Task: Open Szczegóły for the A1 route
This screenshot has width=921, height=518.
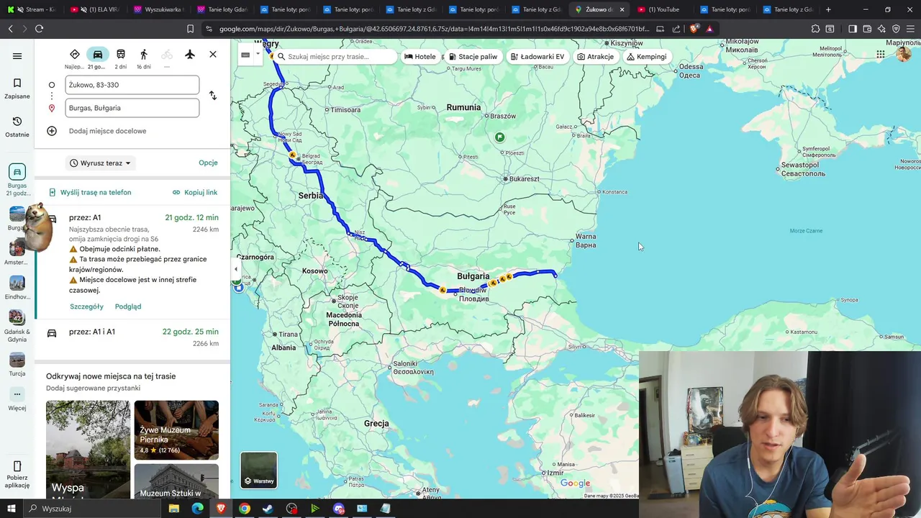Action: coord(86,306)
